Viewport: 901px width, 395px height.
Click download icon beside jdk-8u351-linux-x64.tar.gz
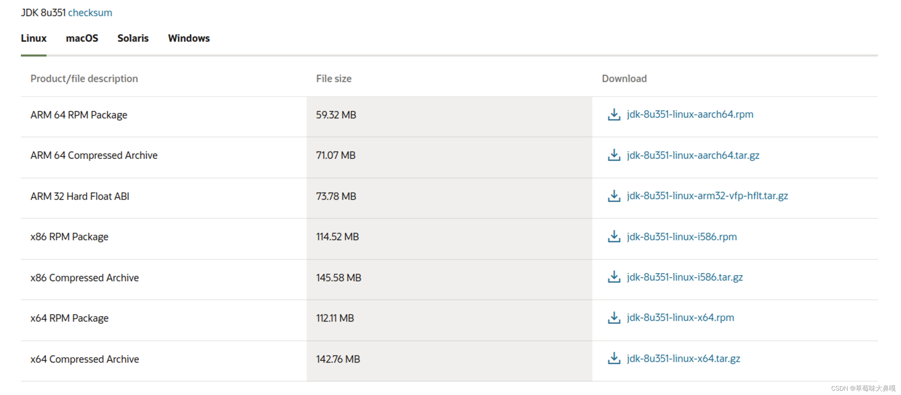pos(614,358)
